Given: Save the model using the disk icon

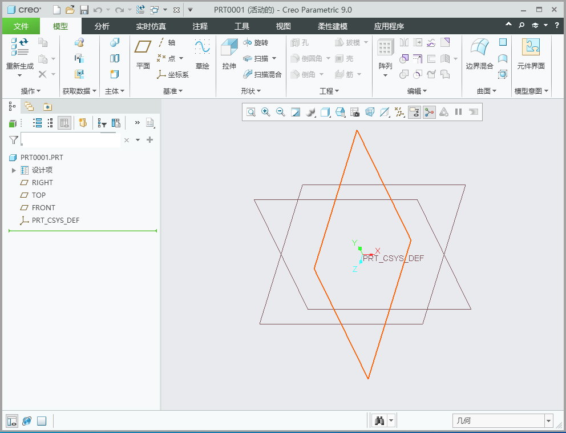Looking at the screenshot, I should [84, 10].
